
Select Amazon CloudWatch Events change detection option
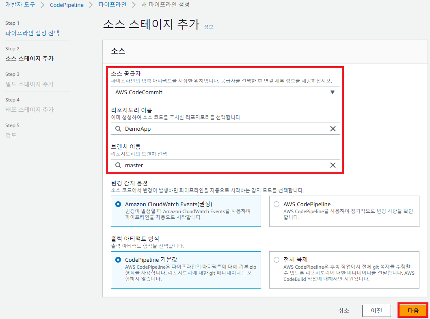(x=186, y=211)
